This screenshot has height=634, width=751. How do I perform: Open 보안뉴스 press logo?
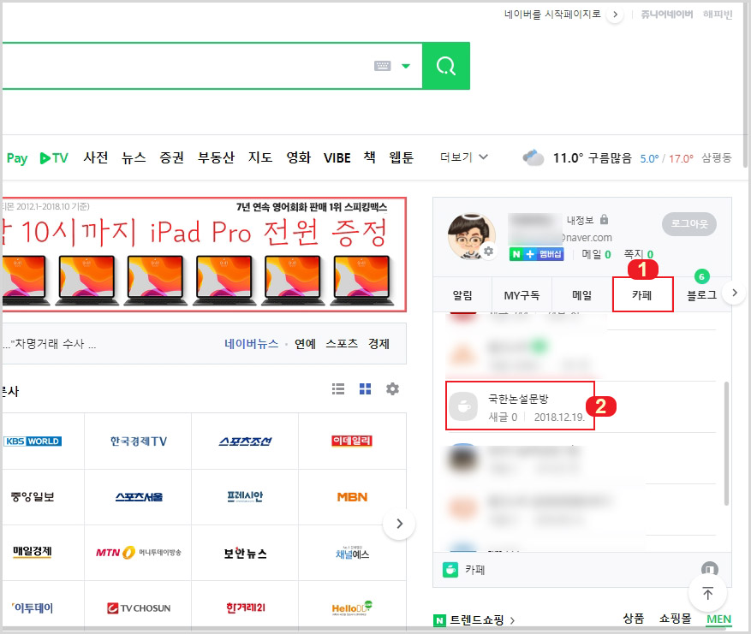(x=245, y=553)
